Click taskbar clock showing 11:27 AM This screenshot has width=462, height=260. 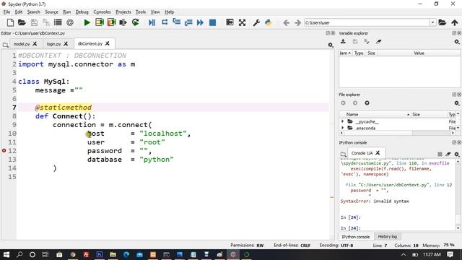[432, 254]
